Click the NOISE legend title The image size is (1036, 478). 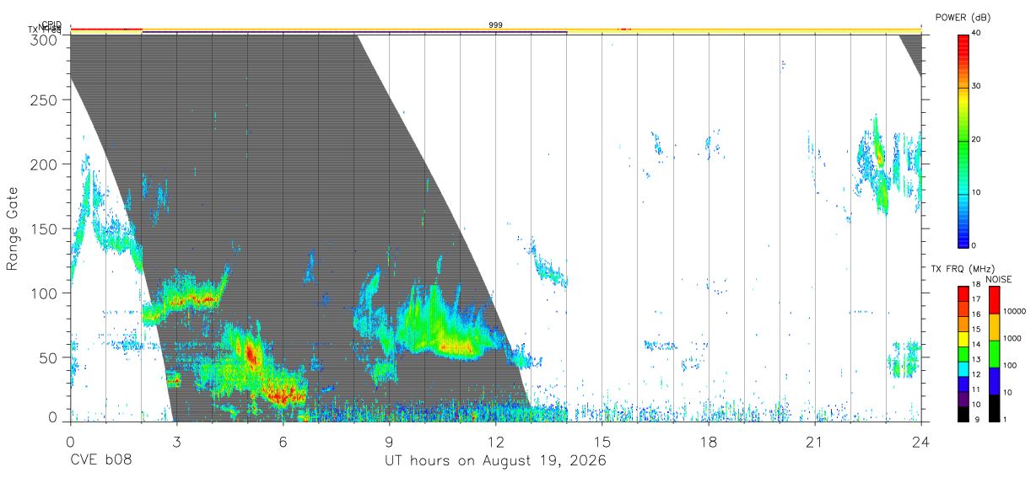click(x=1000, y=279)
